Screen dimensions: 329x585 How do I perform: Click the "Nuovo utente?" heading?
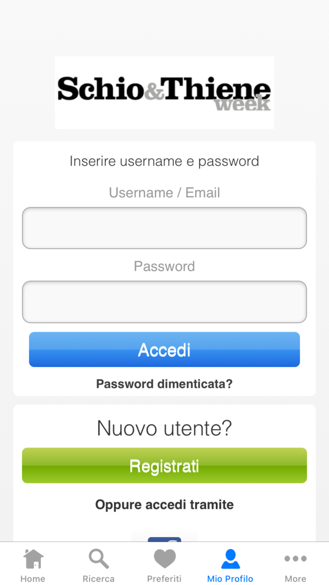point(164,428)
